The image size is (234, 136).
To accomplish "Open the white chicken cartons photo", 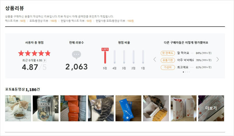I will 184,108.
